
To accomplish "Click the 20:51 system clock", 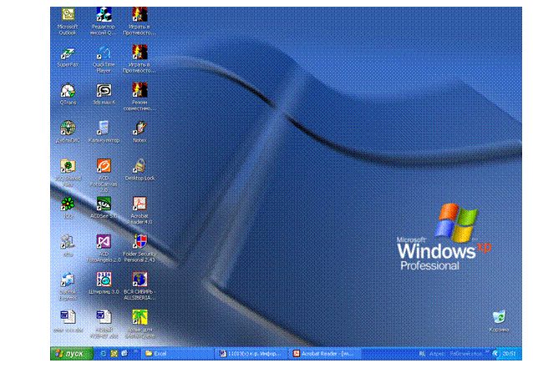I will [510, 354].
